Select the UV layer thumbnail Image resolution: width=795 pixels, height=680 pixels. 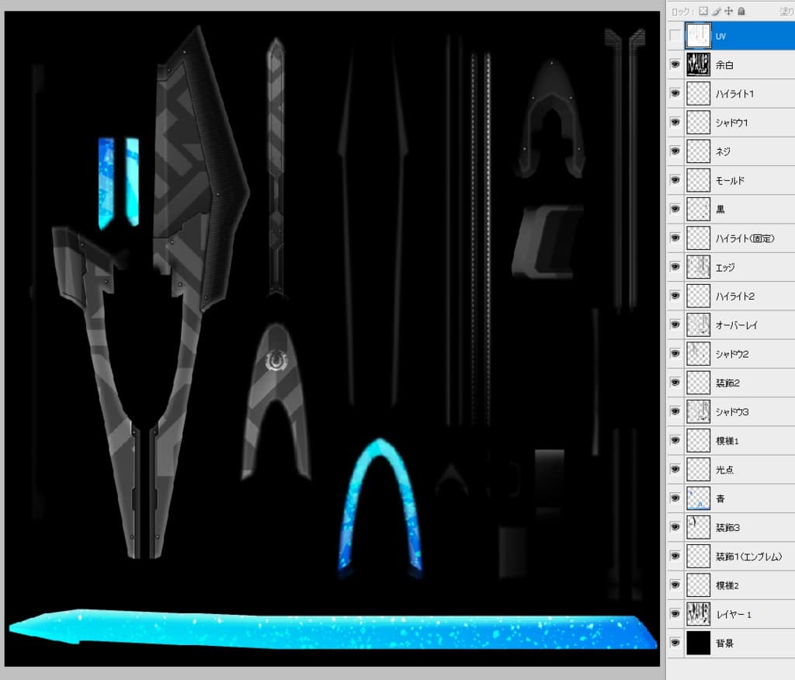click(698, 36)
